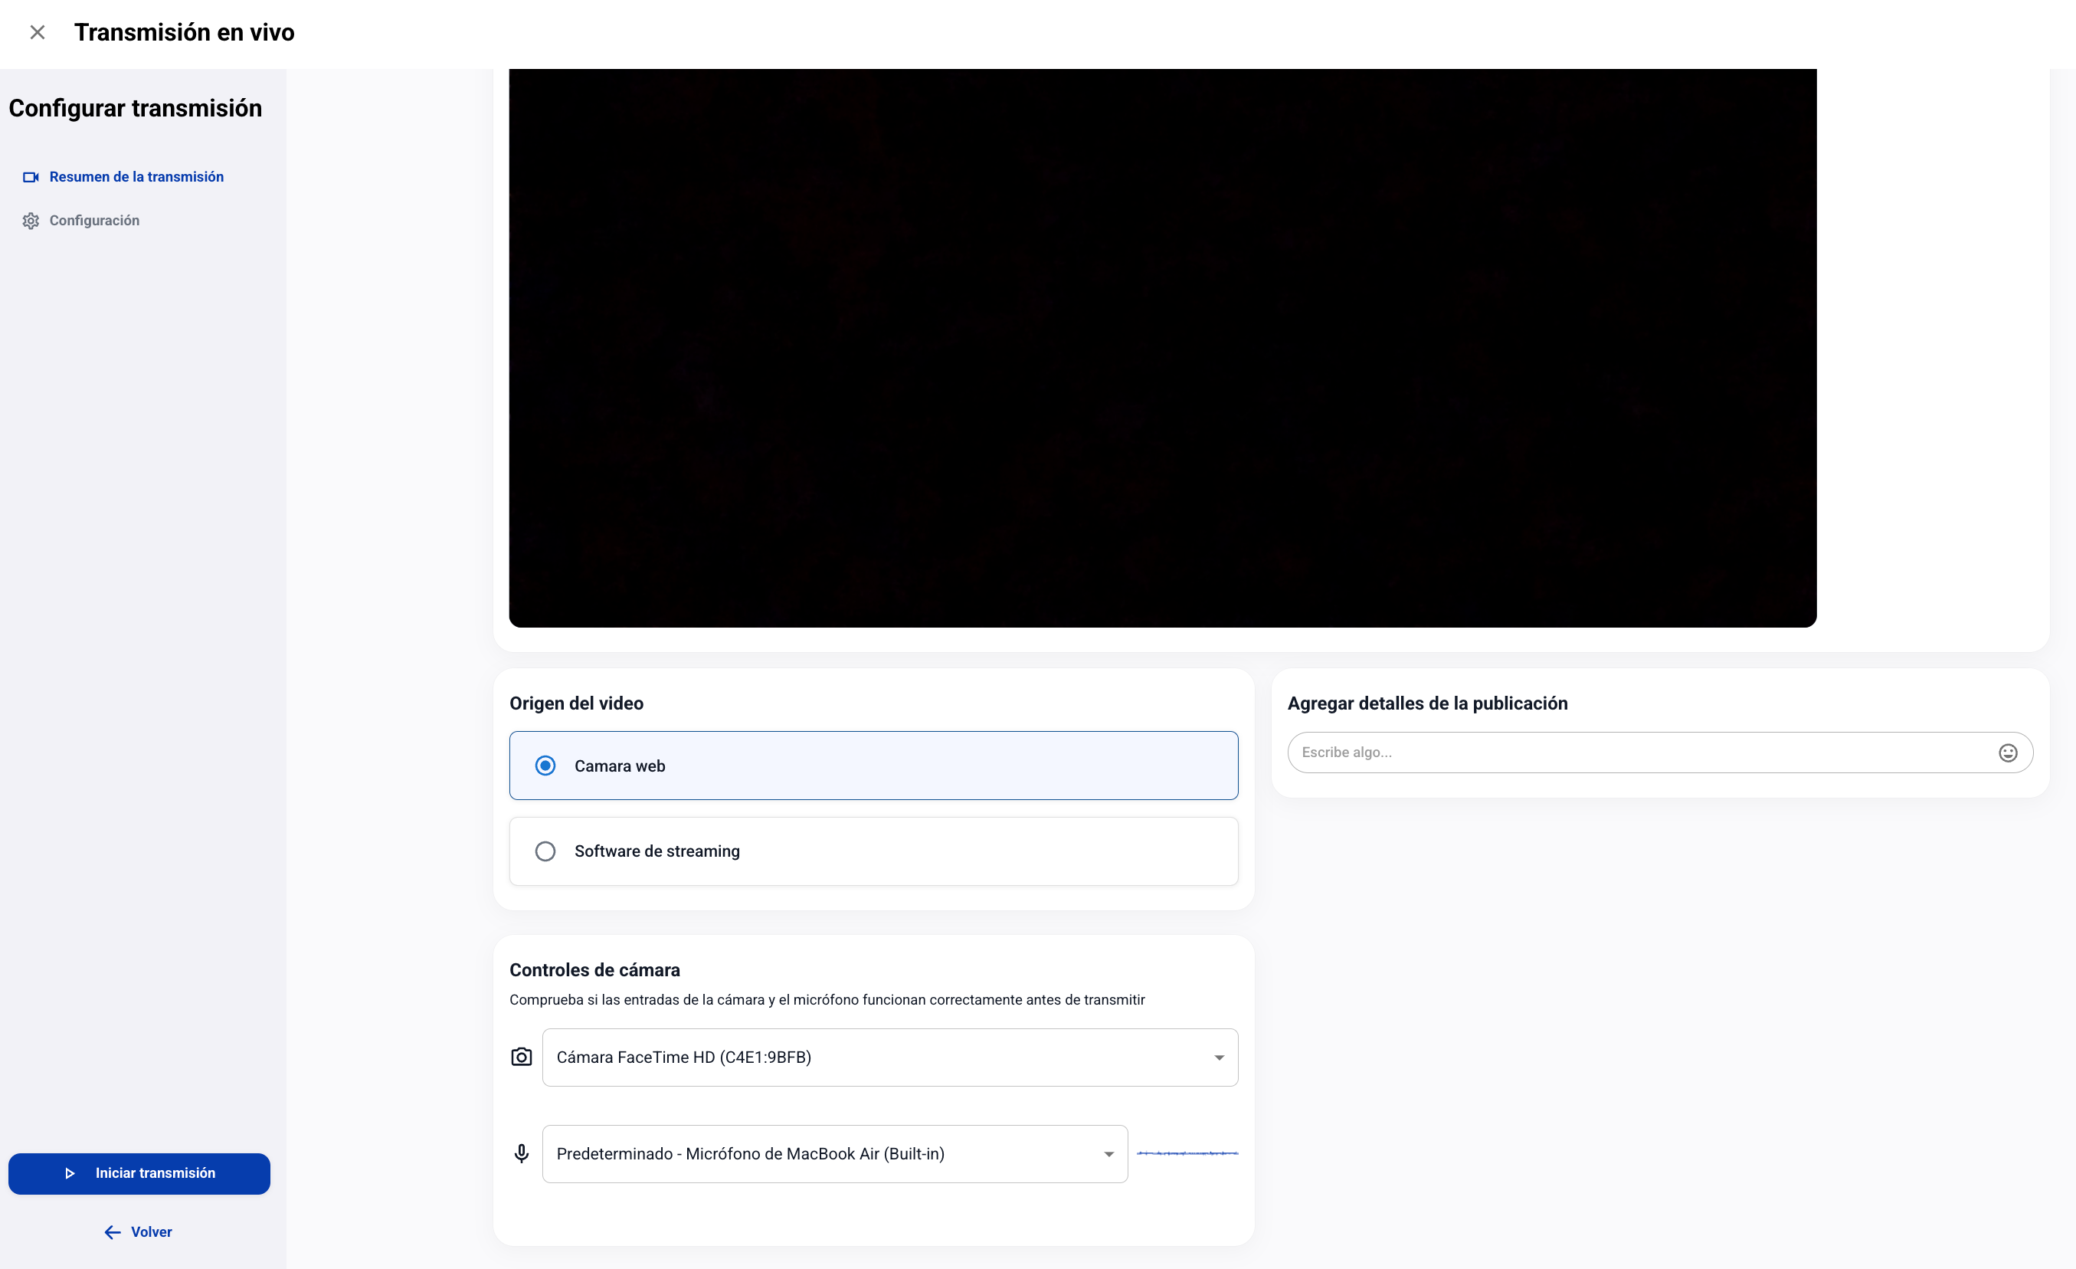The width and height of the screenshot is (2076, 1269).
Task: Click the camera dropdown arrow
Action: (1218, 1057)
